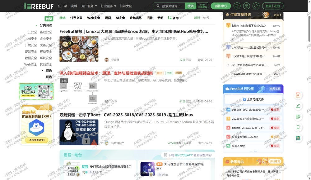Click the author avatar of 李晒直

(107, 60)
